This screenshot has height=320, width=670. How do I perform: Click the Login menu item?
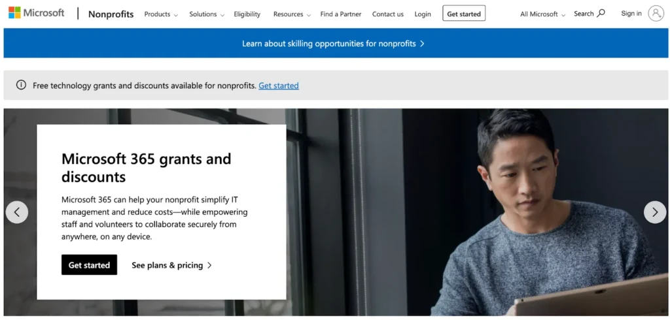(423, 14)
